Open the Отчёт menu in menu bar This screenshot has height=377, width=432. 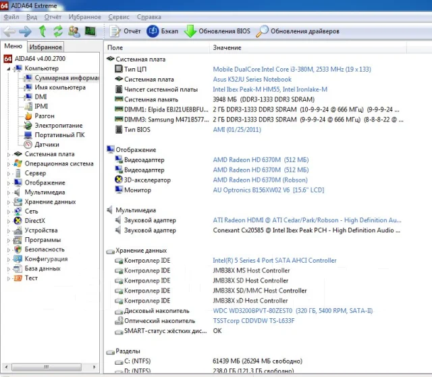tap(53, 17)
